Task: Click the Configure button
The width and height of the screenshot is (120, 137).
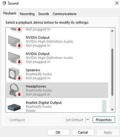Action: tap(17, 120)
